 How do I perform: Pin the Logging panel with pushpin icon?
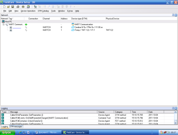coord(173,108)
